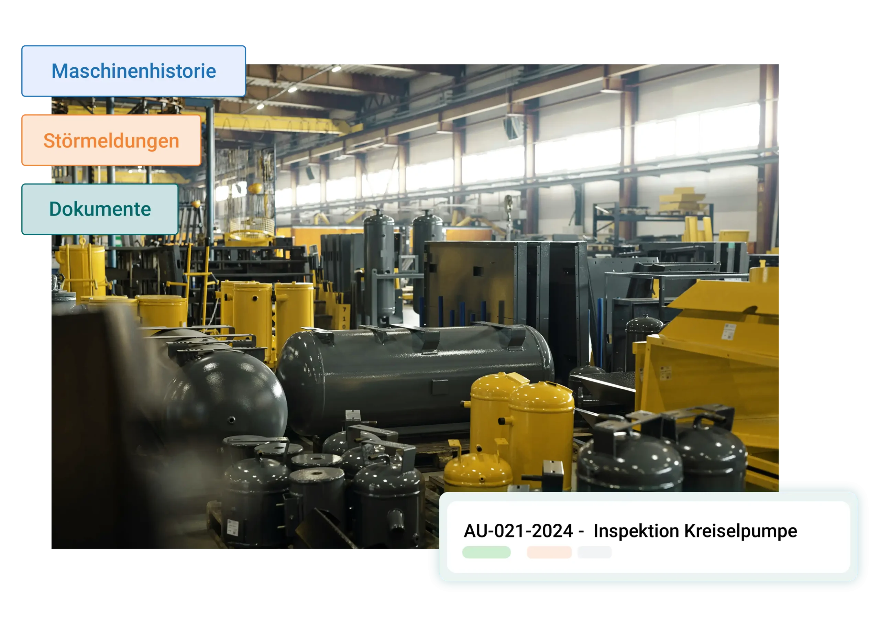Click the peach-colored tag pill

coord(549,552)
